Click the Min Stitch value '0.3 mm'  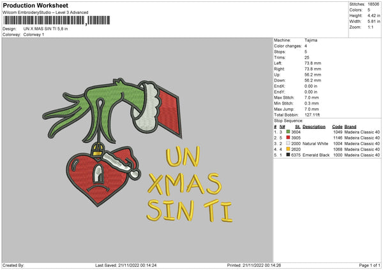click(x=312, y=104)
